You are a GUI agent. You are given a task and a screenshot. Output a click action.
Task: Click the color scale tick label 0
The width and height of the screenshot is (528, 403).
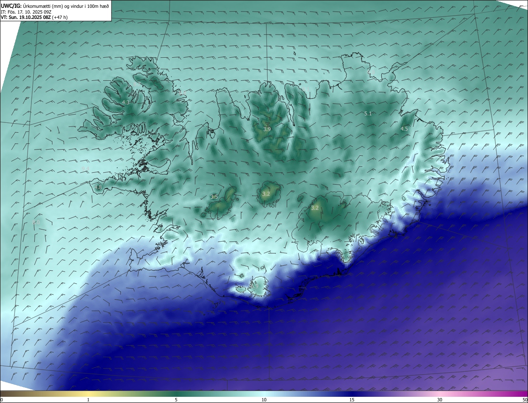coord(2,400)
